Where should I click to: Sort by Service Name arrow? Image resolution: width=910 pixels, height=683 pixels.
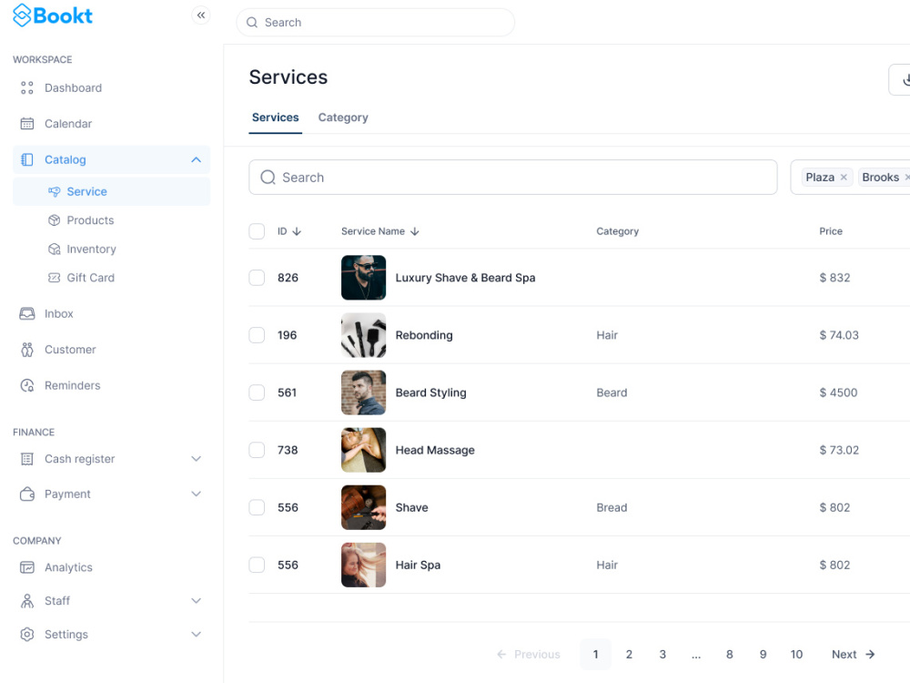(x=414, y=231)
